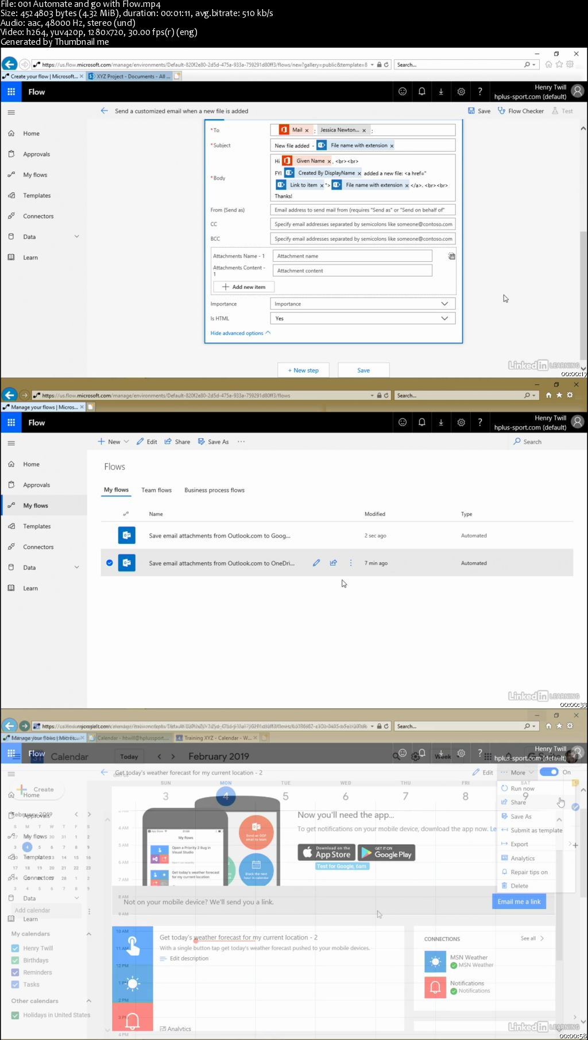Click Flow Checker icon in flow editor toolbar
This screenshot has height=1040, width=588.
[501, 111]
